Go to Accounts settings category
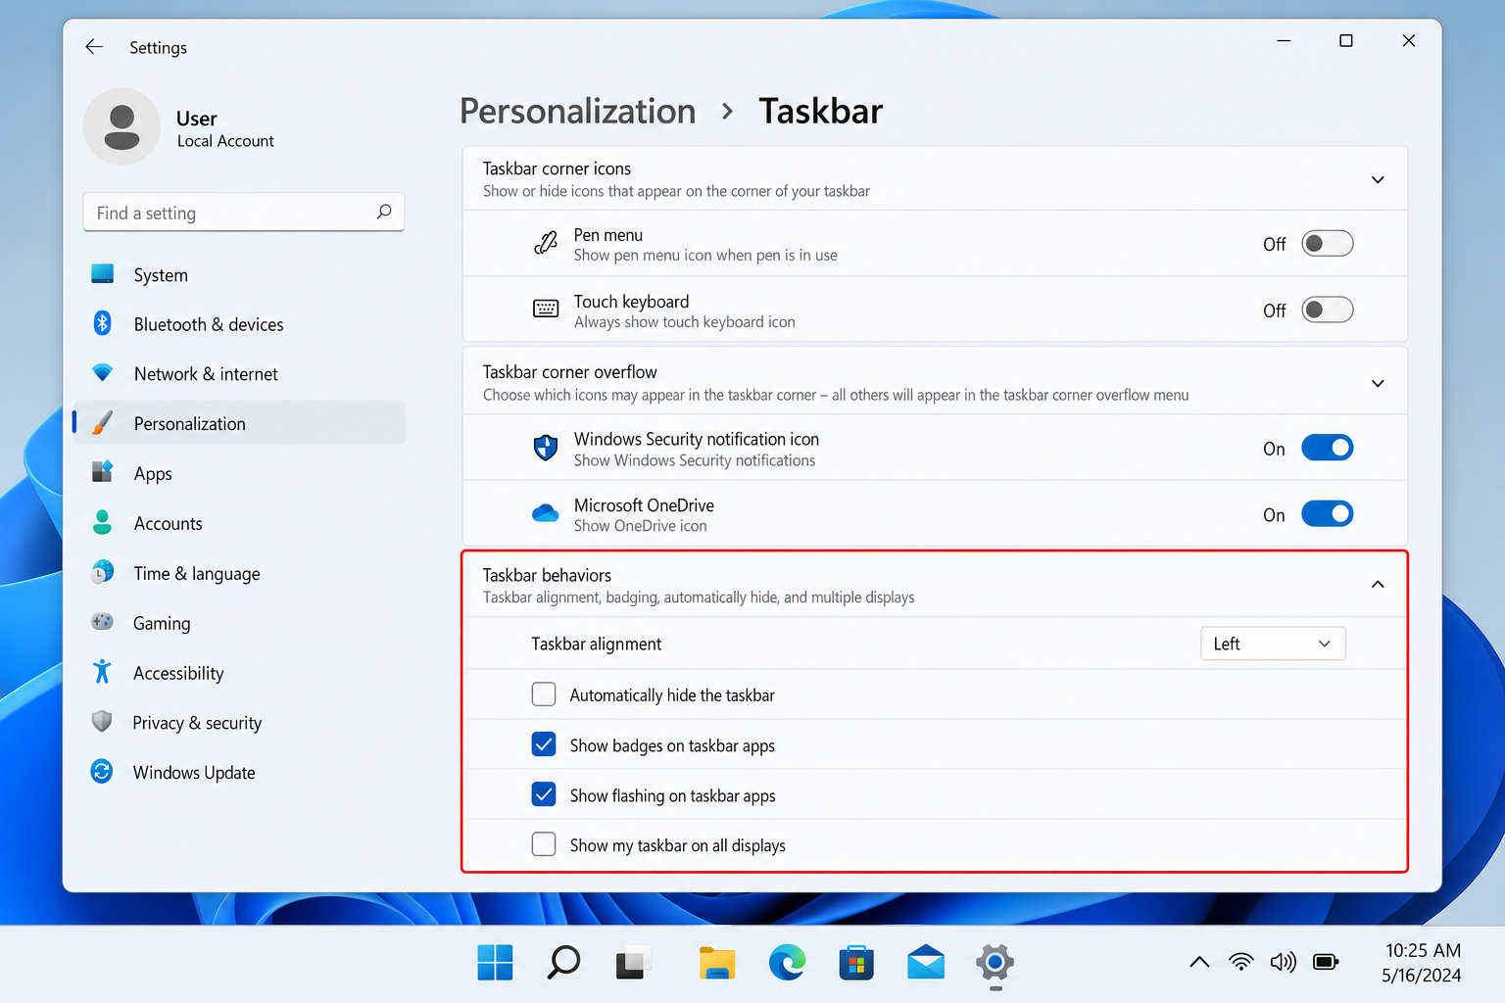Screen dimensions: 1505x1003 pyautogui.click(x=239, y=523)
